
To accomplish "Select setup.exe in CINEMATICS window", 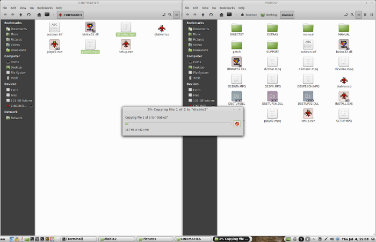I will tap(126, 47).
